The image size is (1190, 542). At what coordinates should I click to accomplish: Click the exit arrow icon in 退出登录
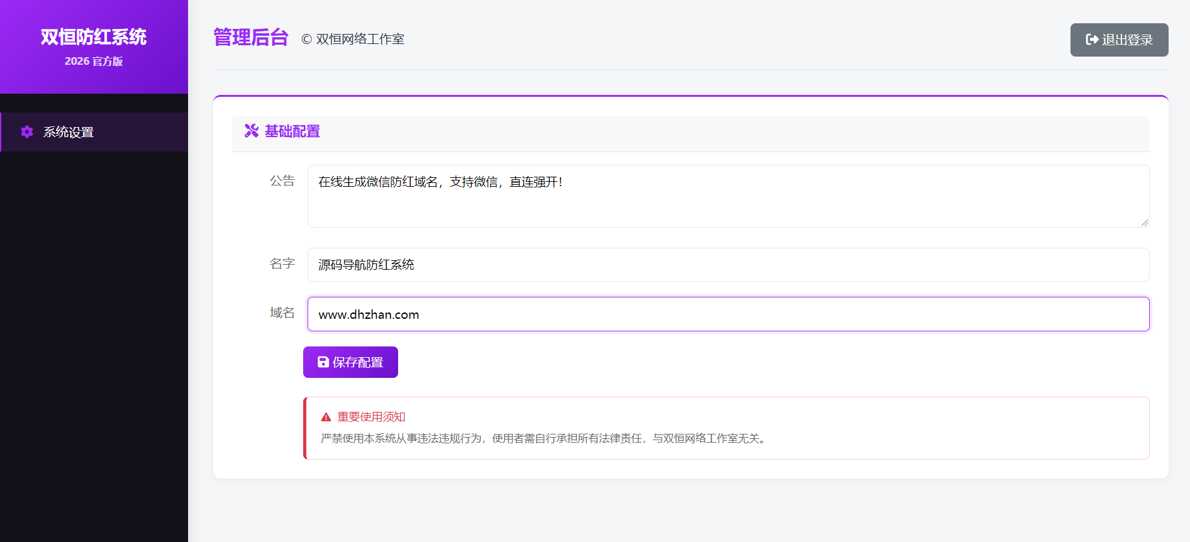click(x=1092, y=40)
